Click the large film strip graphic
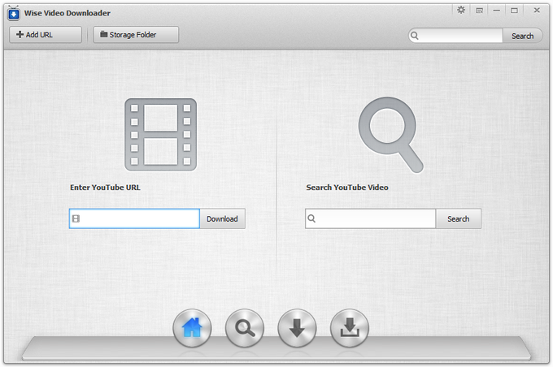Screen dimensions: 553x367 [x=161, y=135]
